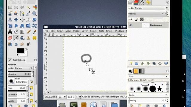This screenshot has width=191, height=107.
Task: Select the Text tool
Action: [10, 32]
